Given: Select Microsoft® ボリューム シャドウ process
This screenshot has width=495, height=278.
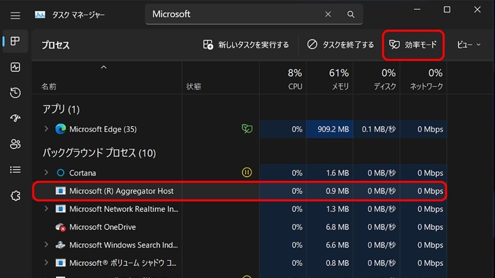Looking at the screenshot, I should pos(124,263).
